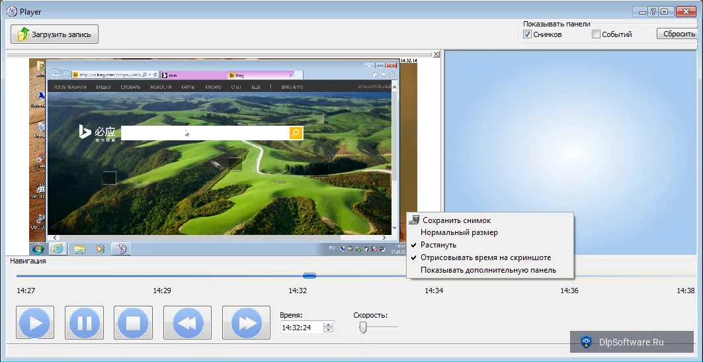Close the snapshot panel with X
The width and height of the screenshot is (703, 362).
[x=436, y=54]
